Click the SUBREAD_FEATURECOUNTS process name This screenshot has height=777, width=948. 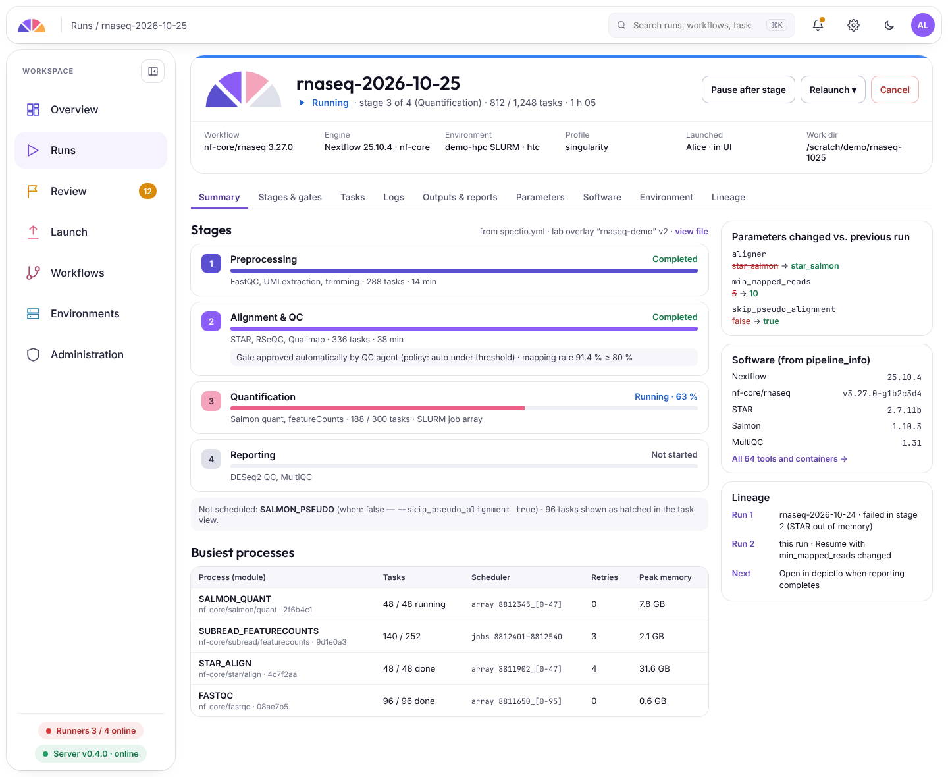[259, 631]
